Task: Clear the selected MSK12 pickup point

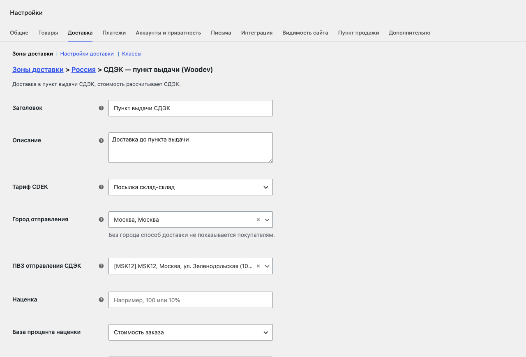Action: 258,266
